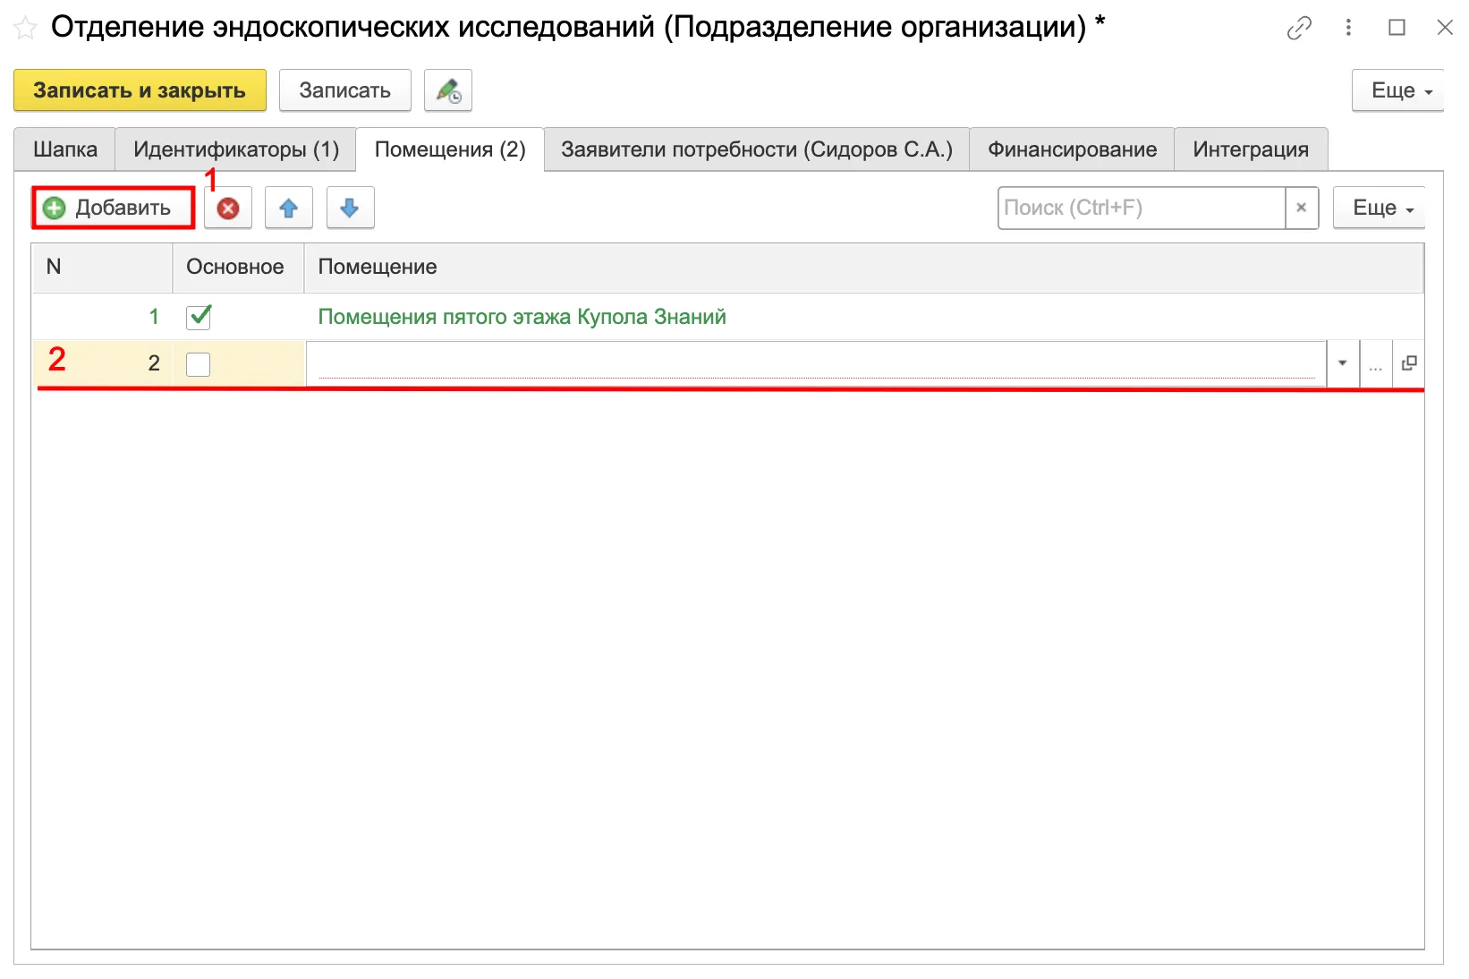
Task: Move row down with blue arrow
Action: tap(350, 209)
